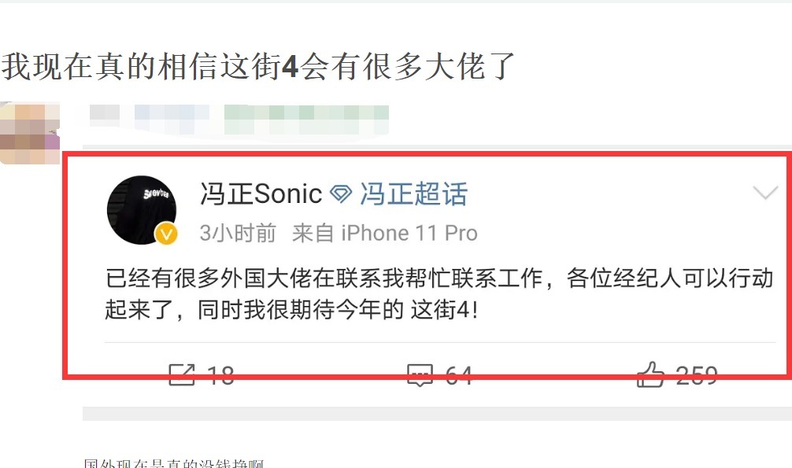Click the 3小时前 timestamp
This screenshot has width=792, height=468.
238,234
